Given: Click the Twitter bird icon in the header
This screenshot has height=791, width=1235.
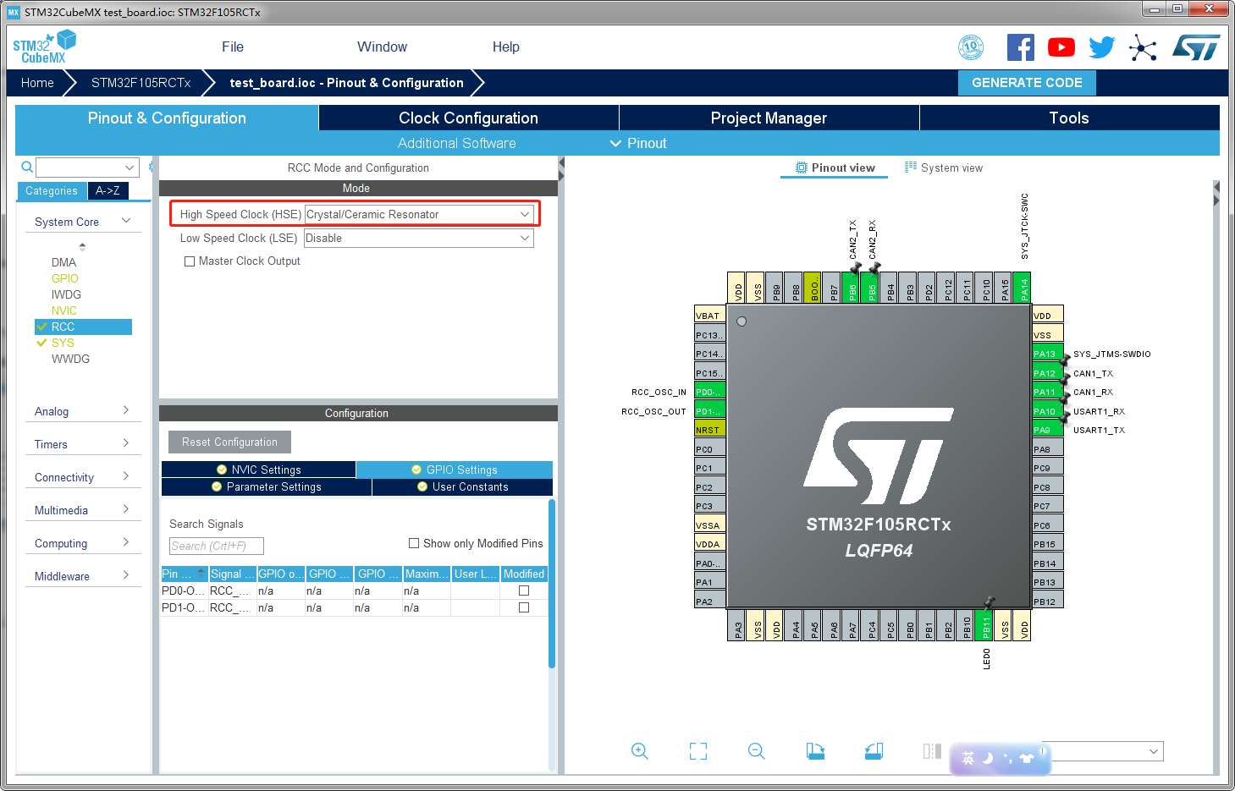Looking at the screenshot, I should [x=1101, y=47].
